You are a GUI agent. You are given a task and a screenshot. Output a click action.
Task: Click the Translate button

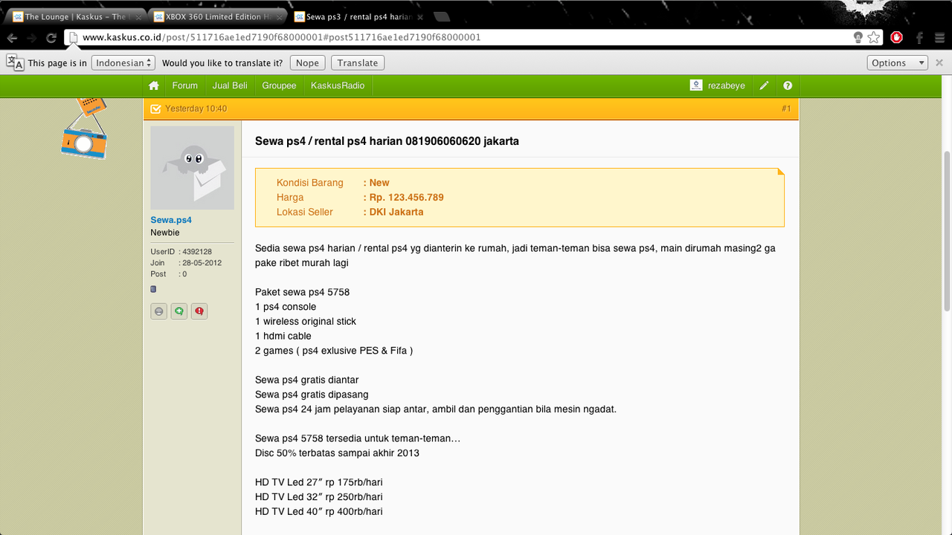(x=358, y=62)
